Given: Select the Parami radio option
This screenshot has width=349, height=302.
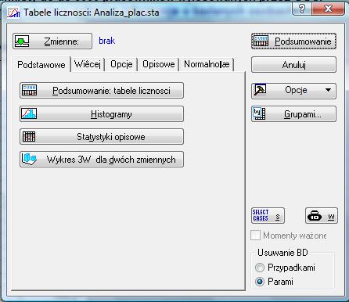Looking at the screenshot, I should pyautogui.click(x=260, y=282).
